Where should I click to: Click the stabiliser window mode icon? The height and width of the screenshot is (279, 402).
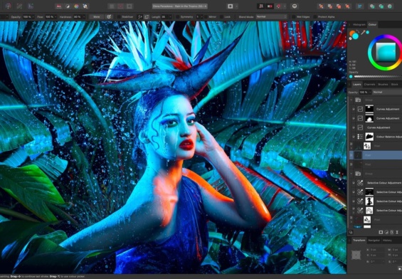(147, 16)
